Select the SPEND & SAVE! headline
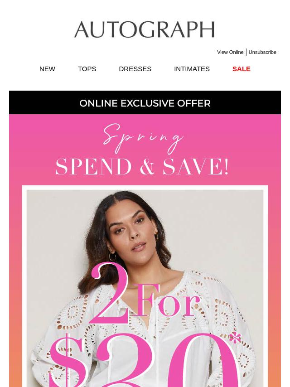Image resolution: width=290 pixels, height=387 pixels. coord(142,167)
